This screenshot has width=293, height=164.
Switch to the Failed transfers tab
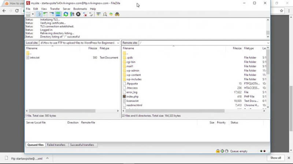pyautogui.click(x=56, y=145)
